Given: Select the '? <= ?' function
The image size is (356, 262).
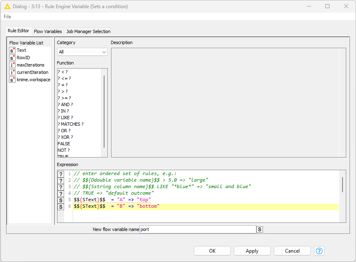Looking at the screenshot, I should [x=64, y=78].
